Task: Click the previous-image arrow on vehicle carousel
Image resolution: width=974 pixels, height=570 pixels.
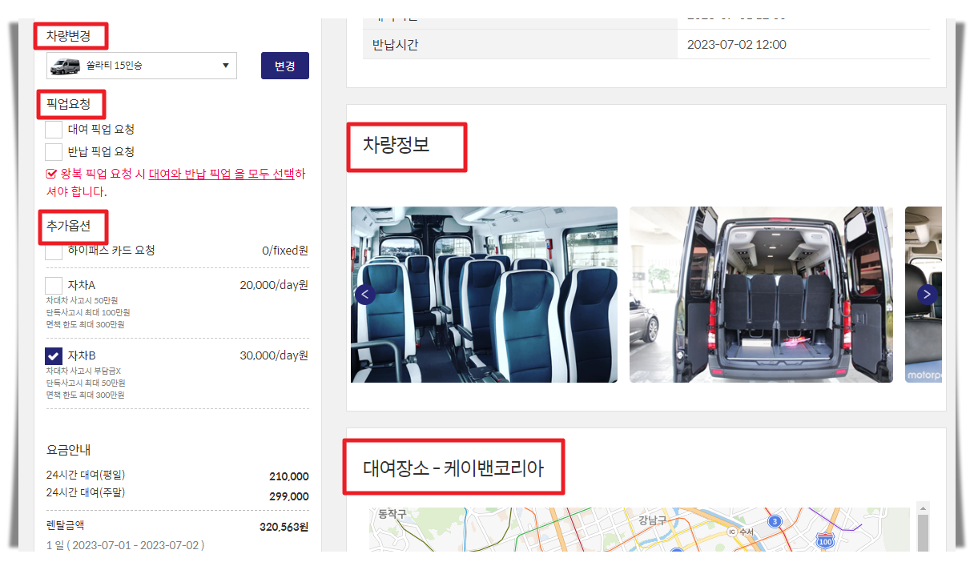Action: [x=365, y=294]
